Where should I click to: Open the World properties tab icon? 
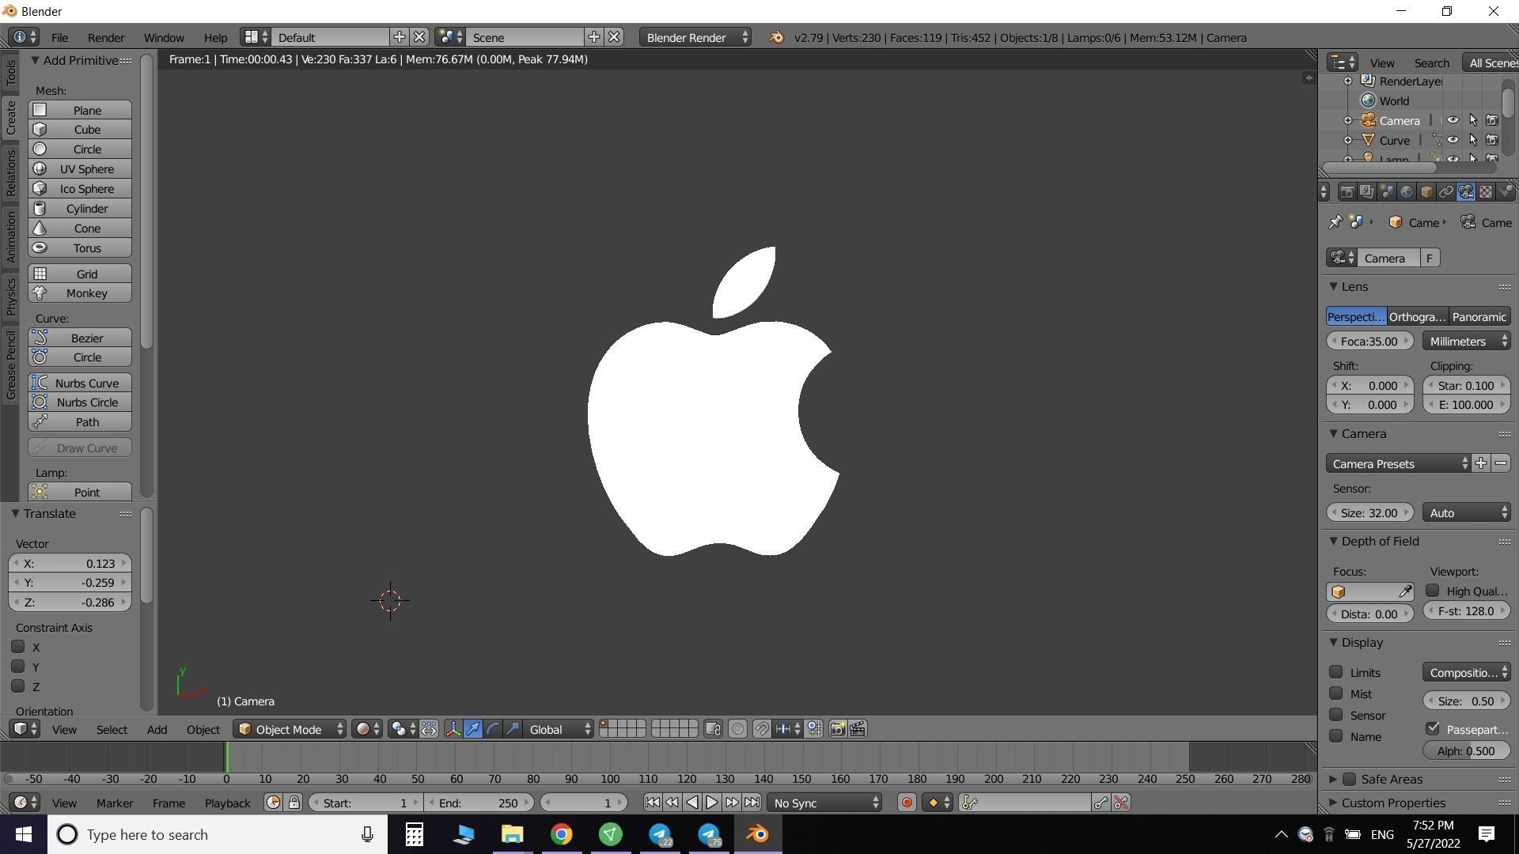click(x=1406, y=192)
